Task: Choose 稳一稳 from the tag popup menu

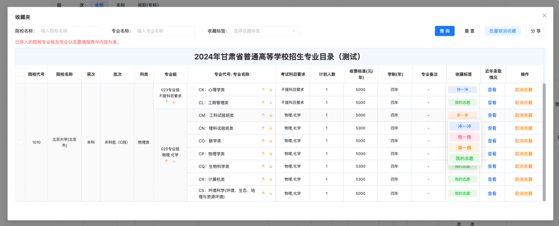Action: [x=464, y=137]
